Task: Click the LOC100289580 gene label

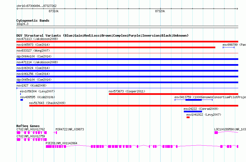Action: click(230, 129)
